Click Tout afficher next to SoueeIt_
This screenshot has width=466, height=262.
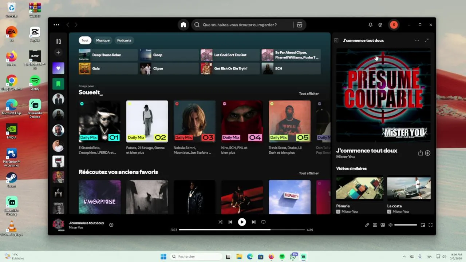[309, 94]
